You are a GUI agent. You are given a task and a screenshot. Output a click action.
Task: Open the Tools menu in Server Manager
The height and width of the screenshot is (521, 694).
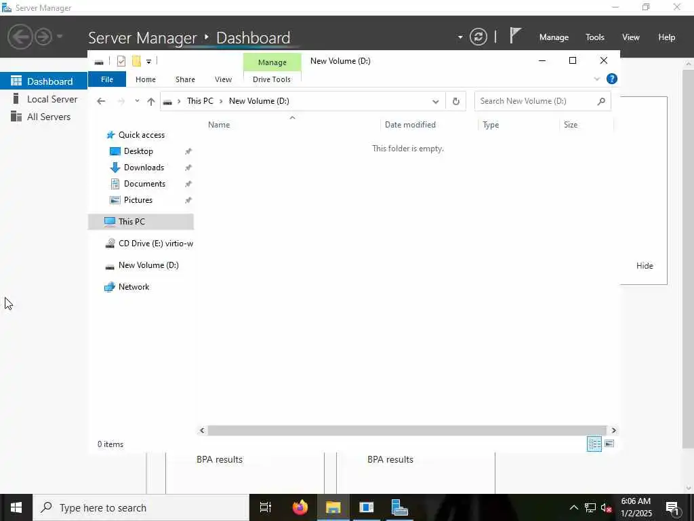coord(594,37)
